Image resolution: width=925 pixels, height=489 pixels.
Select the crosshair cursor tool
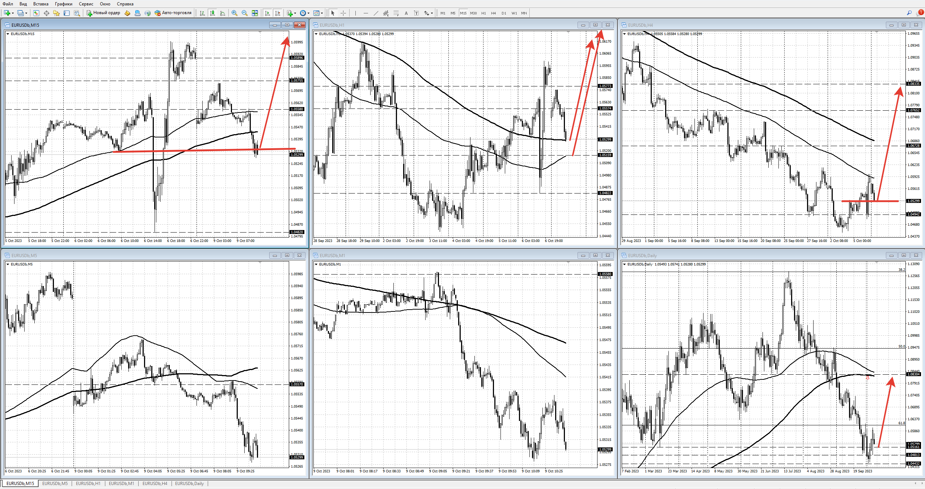click(x=343, y=13)
